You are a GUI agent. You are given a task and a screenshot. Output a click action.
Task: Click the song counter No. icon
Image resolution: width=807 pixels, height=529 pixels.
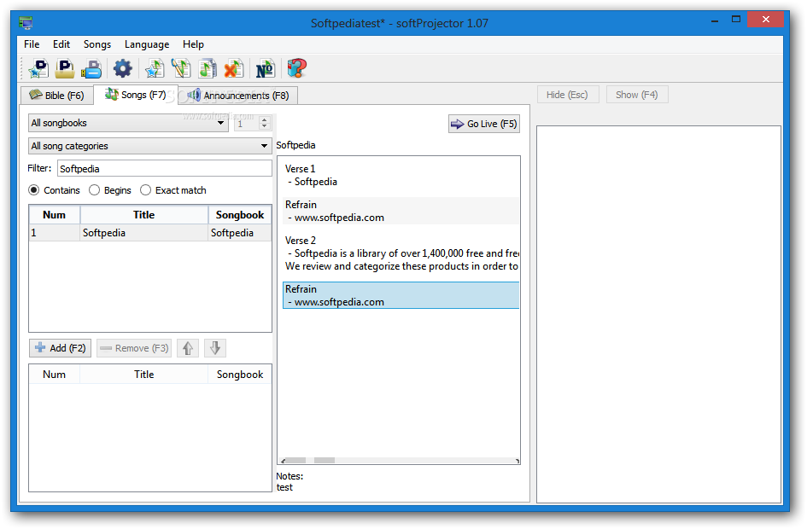(265, 68)
